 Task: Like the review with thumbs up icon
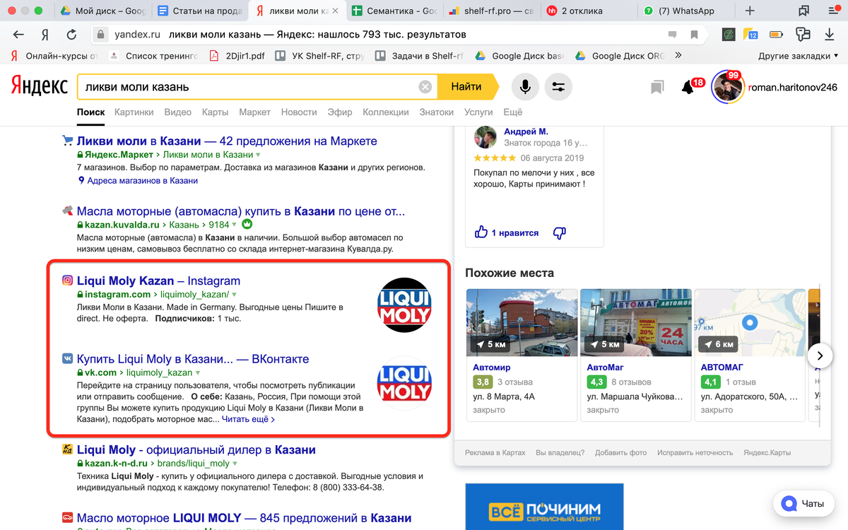tap(481, 232)
